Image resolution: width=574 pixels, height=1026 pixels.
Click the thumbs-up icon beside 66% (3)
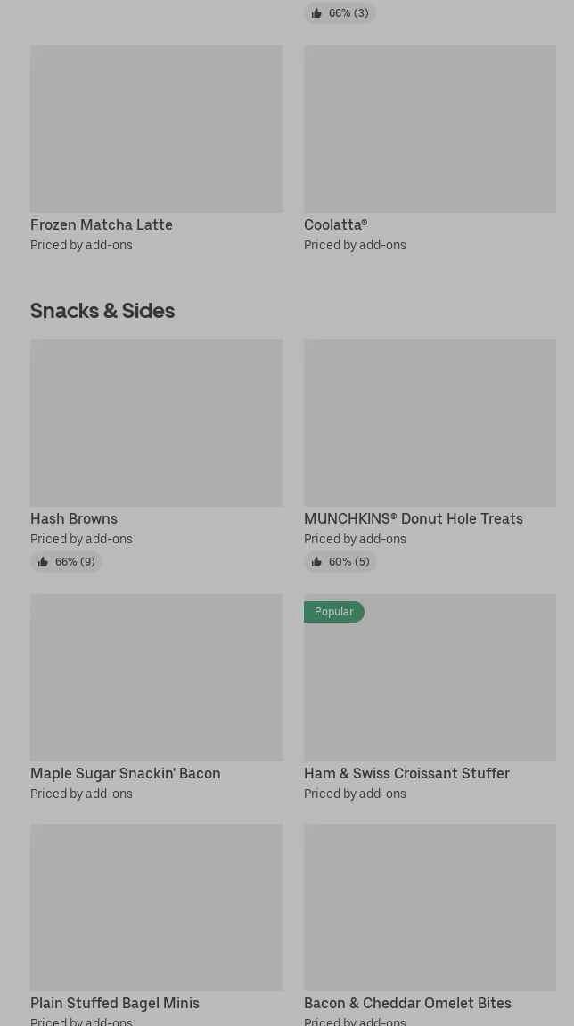pyautogui.click(x=316, y=13)
